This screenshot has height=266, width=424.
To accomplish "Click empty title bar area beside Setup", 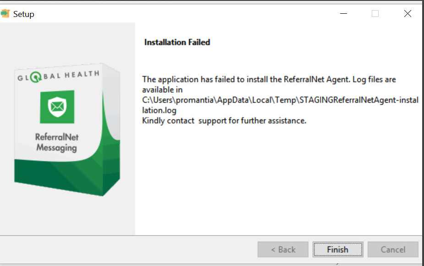I will pyautogui.click(x=183, y=14).
